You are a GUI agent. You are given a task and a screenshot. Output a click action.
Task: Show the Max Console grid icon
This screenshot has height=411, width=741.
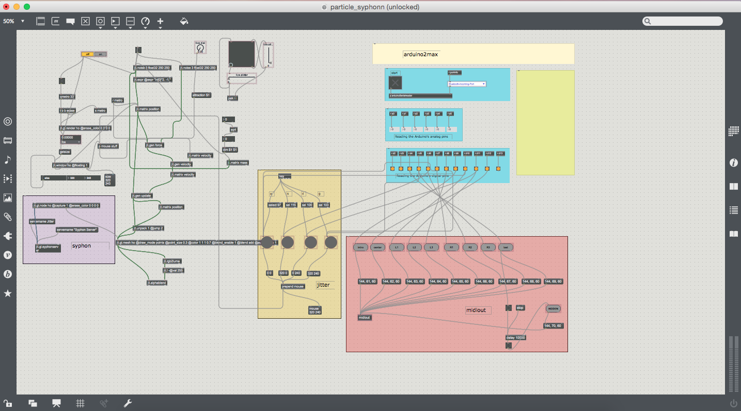click(x=733, y=131)
